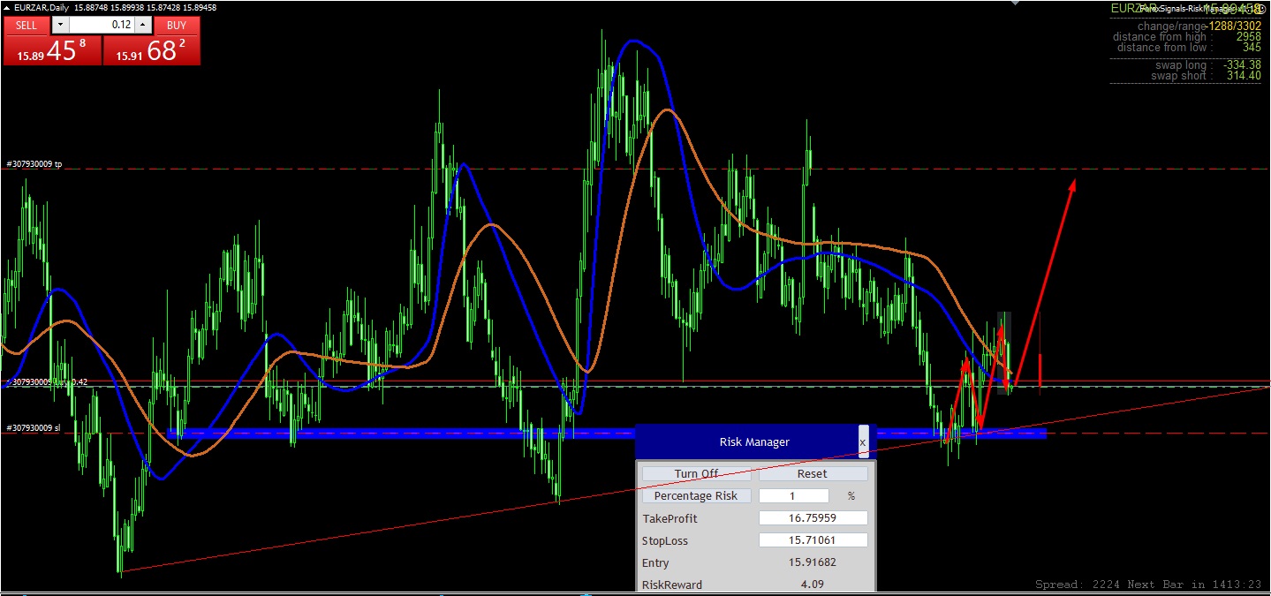Select the #307930009 buy 0.42 order label
This screenshot has height=596, width=1271.
[x=48, y=382]
